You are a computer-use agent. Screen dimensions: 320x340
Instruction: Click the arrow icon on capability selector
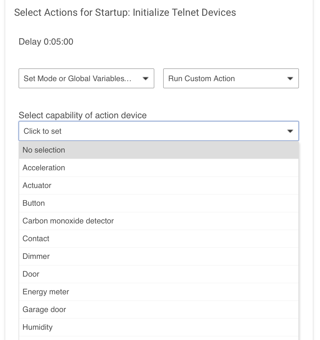pyautogui.click(x=290, y=131)
